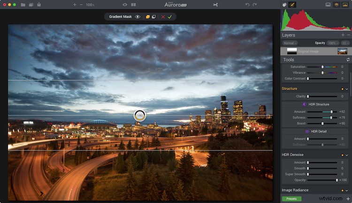Undo the last edit

tap(247, 5)
